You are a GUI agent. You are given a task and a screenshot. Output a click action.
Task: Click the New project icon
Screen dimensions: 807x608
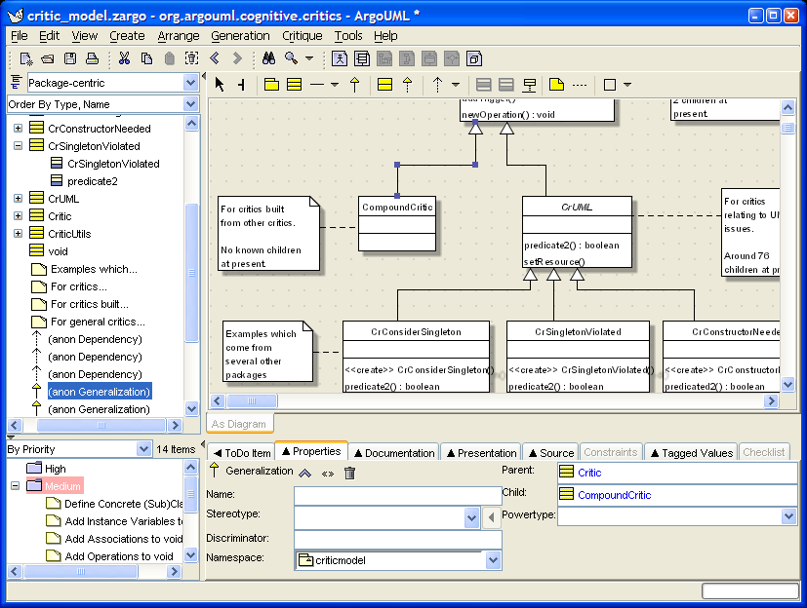click(25, 59)
